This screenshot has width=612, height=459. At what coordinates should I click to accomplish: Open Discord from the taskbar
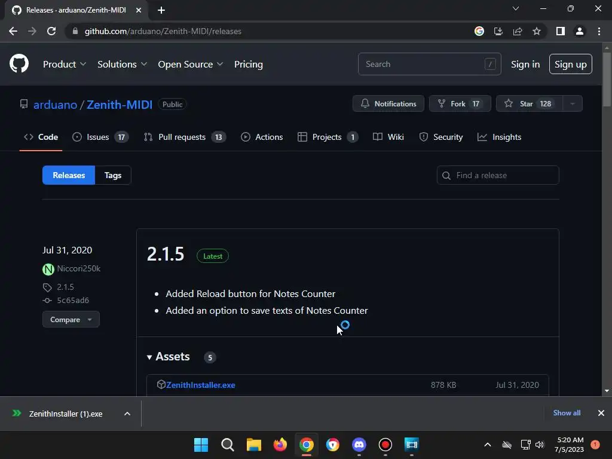pos(359,445)
